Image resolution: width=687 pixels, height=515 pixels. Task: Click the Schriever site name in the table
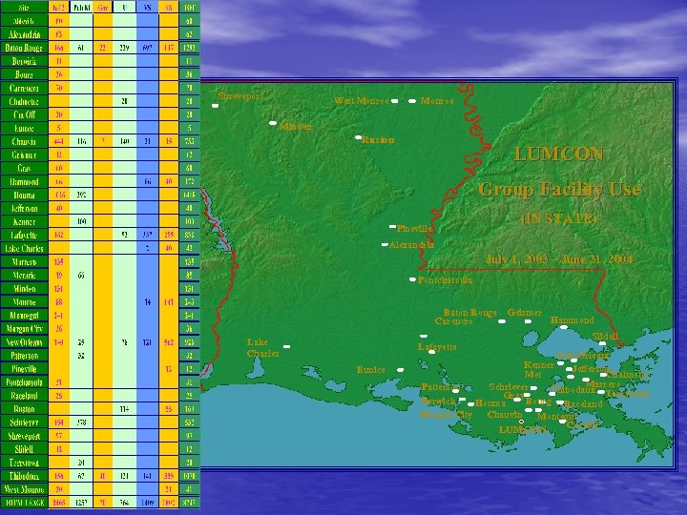click(x=24, y=422)
